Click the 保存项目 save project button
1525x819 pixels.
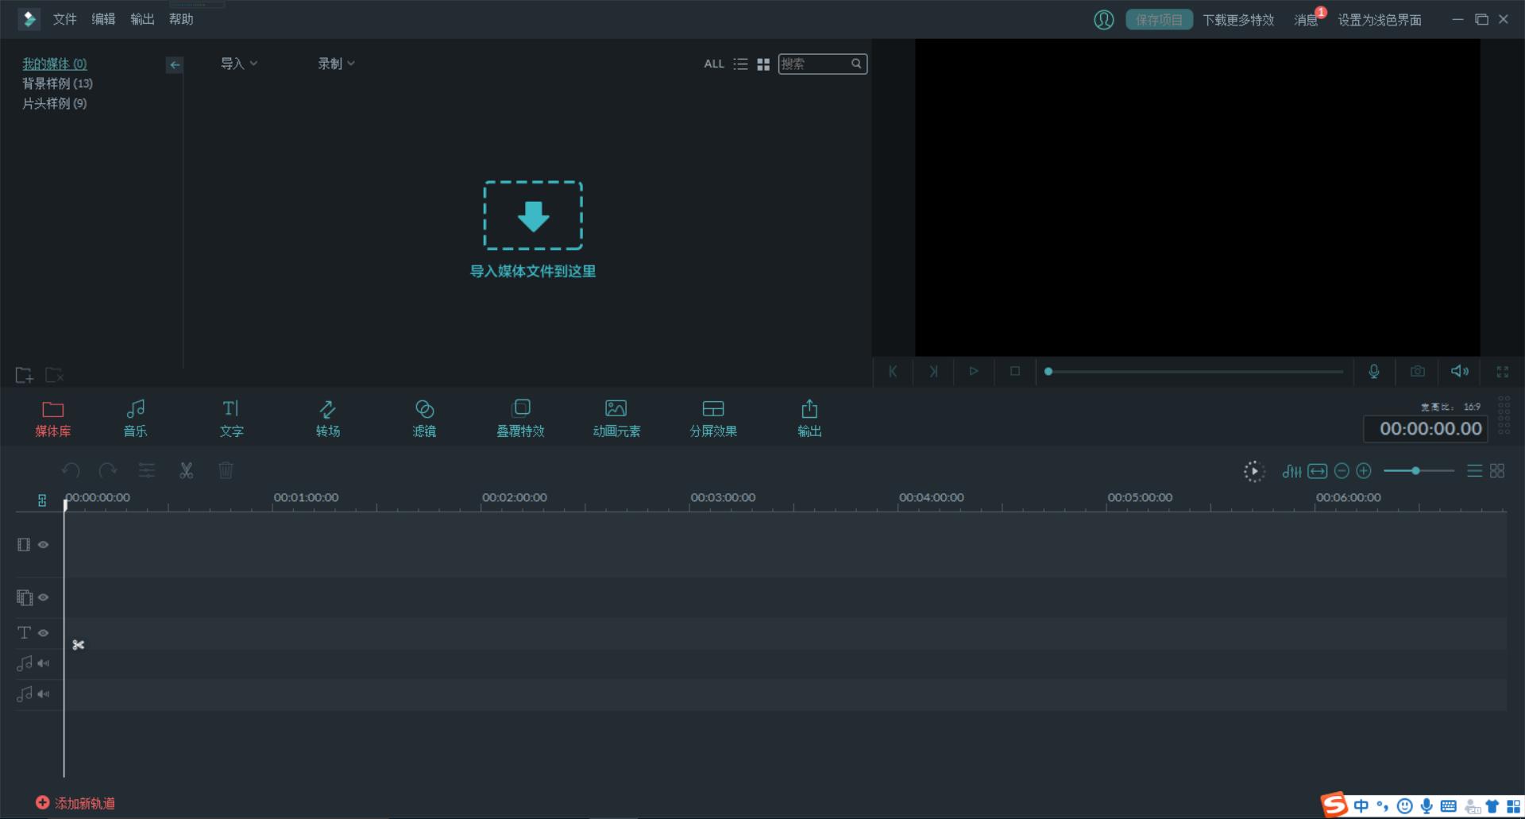(1159, 20)
